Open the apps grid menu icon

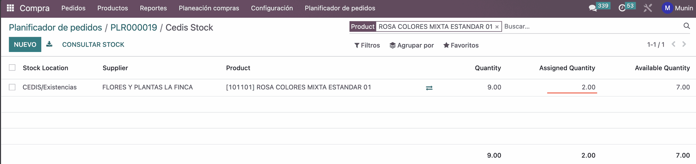(11, 8)
